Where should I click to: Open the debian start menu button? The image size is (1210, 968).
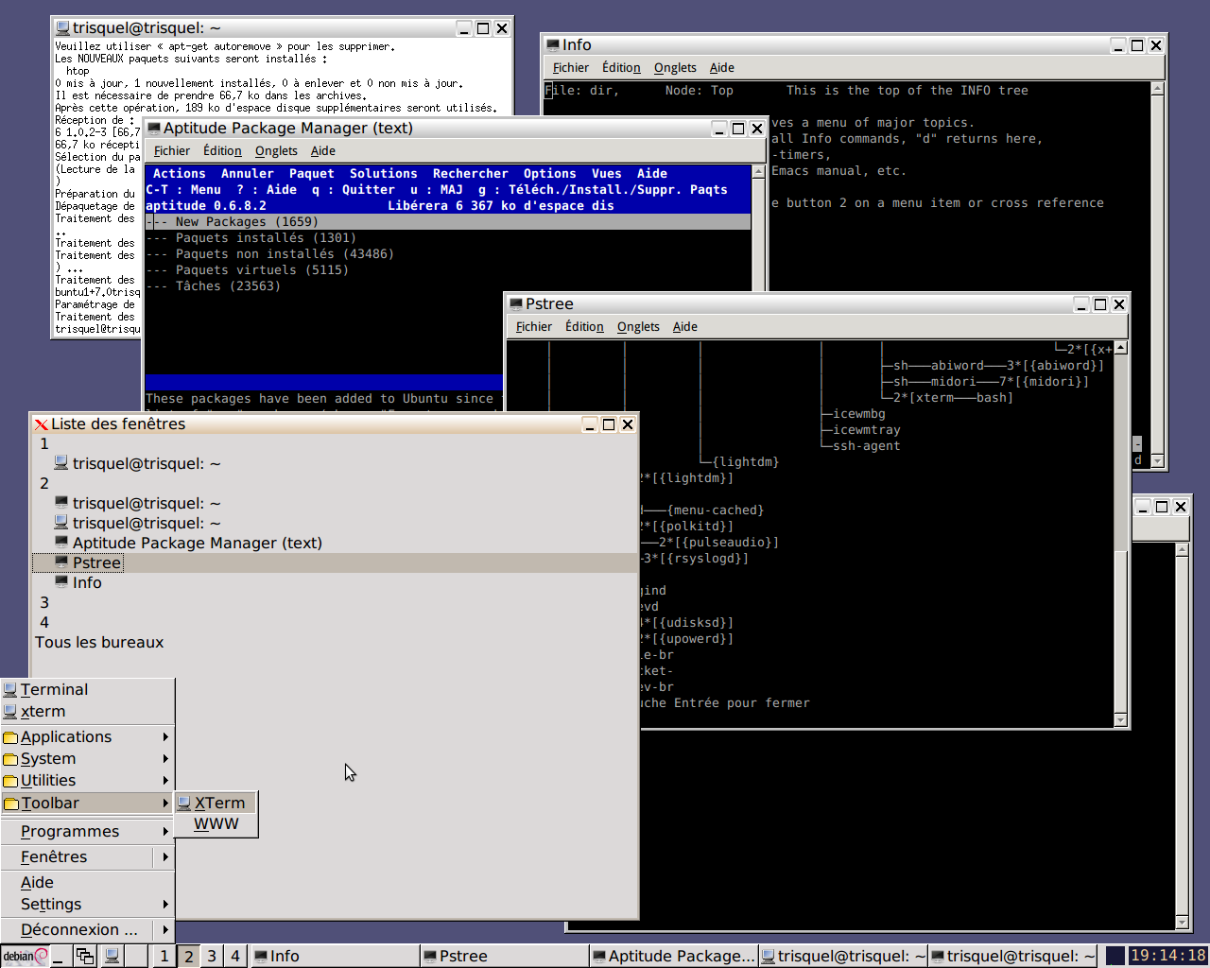point(25,956)
